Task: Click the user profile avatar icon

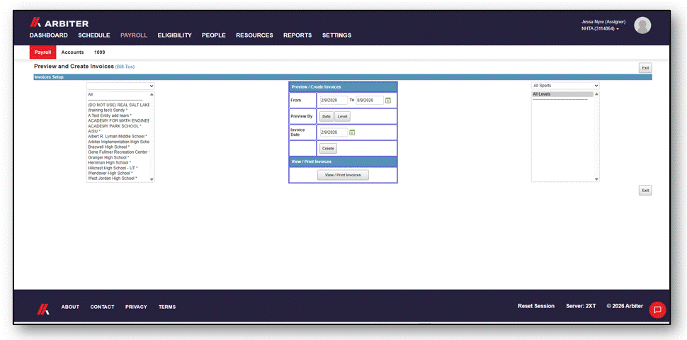Action: [642, 25]
